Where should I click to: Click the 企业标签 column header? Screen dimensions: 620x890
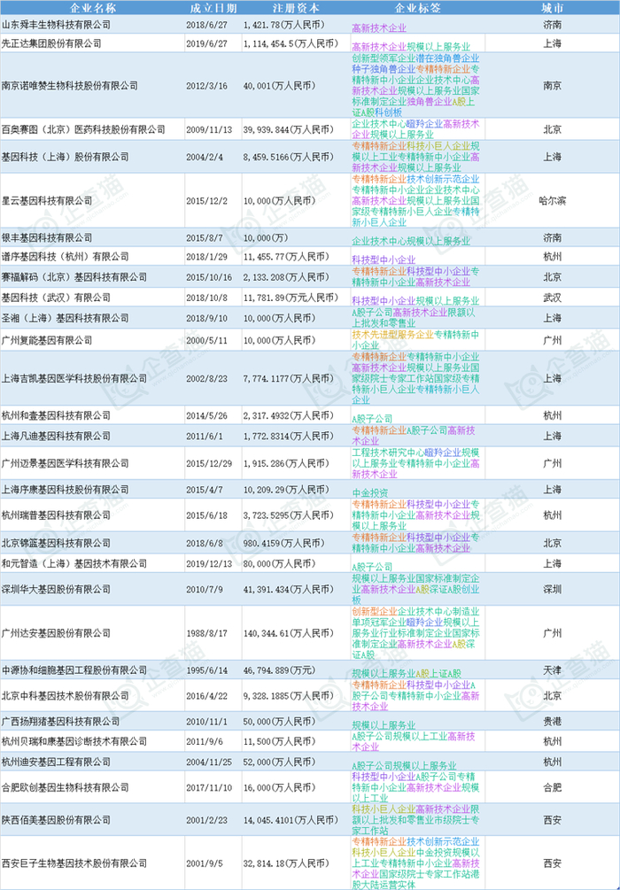(417, 8)
